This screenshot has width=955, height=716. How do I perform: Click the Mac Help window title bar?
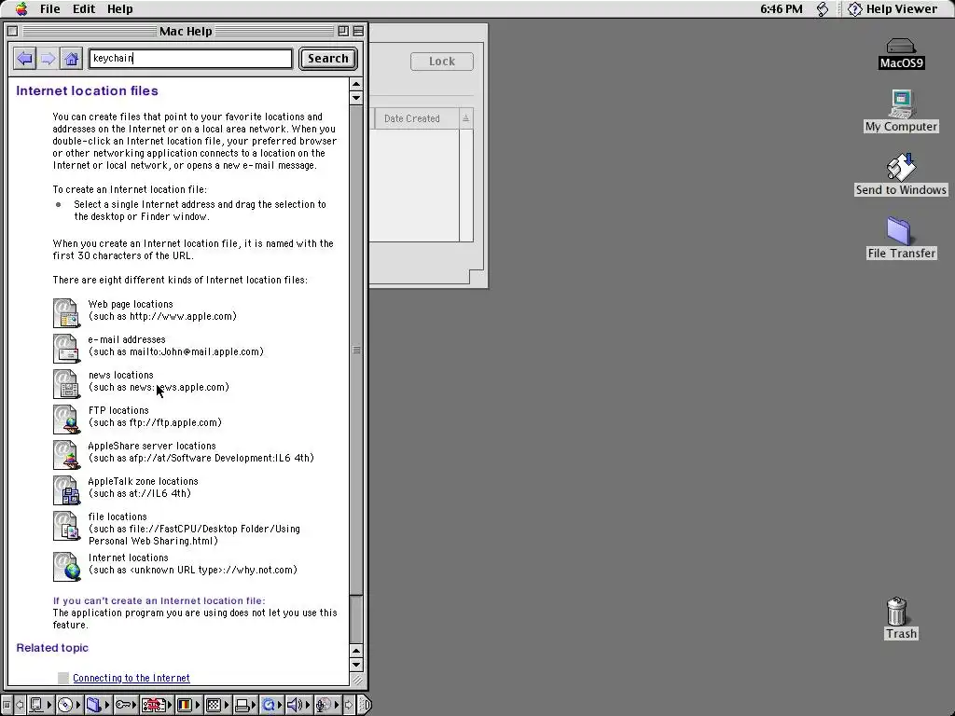tap(186, 31)
